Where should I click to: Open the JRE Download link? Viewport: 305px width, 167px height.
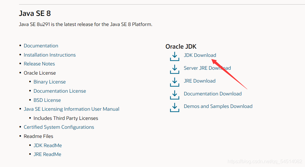point(200,81)
